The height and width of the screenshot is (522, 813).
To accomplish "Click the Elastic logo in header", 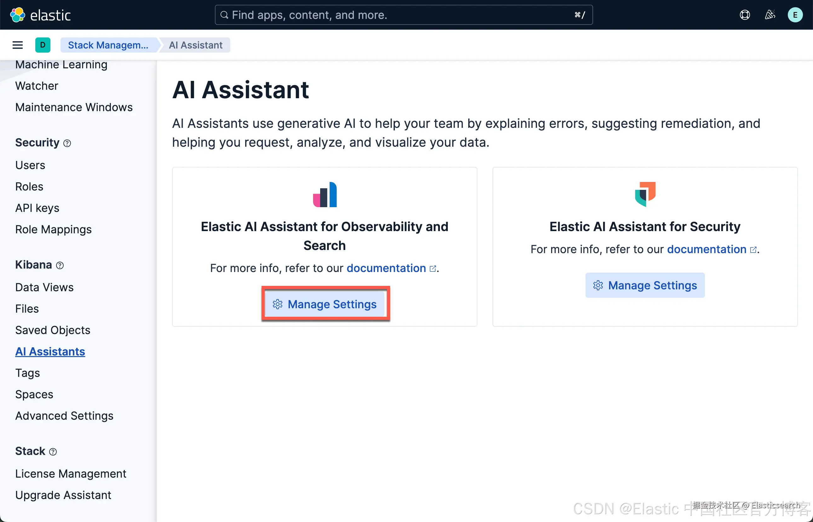I will pyautogui.click(x=40, y=15).
